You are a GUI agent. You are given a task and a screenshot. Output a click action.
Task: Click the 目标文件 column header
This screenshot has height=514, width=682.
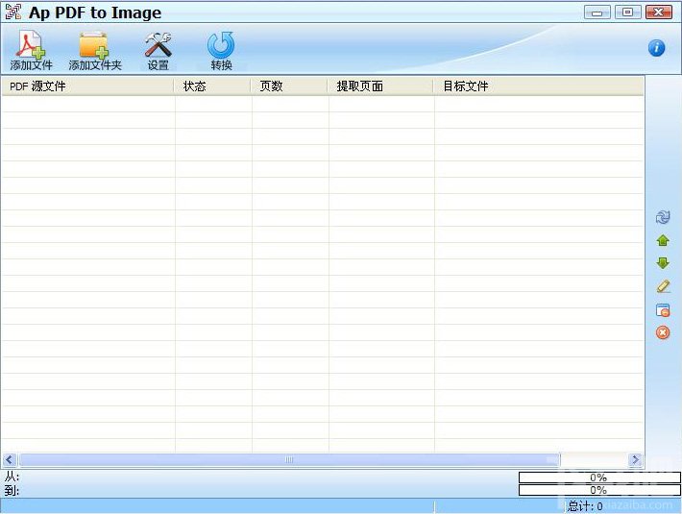coord(539,86)
